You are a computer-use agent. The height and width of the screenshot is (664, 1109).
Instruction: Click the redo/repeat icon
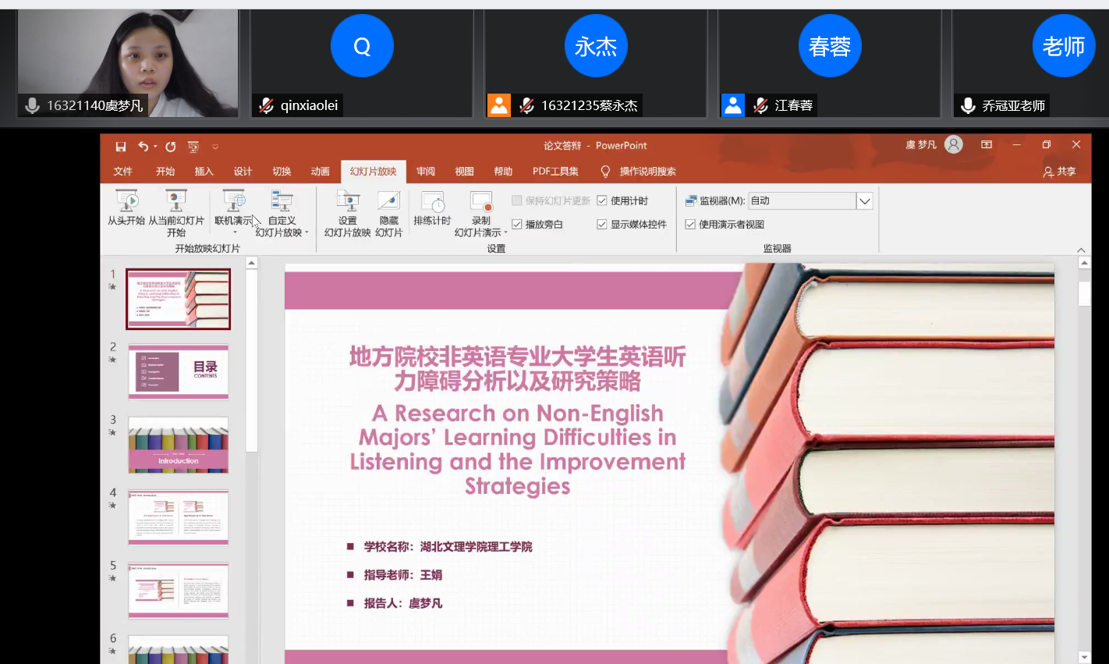point(171,147)
